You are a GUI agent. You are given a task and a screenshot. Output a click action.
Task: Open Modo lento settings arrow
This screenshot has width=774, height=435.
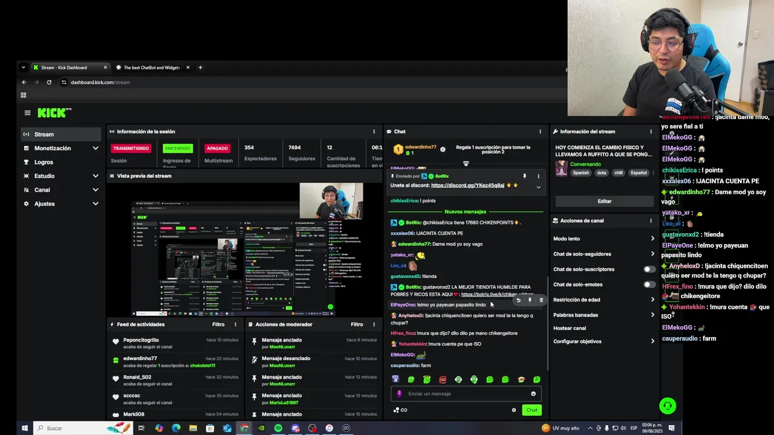pyautogui.click(x=652, y=239)
